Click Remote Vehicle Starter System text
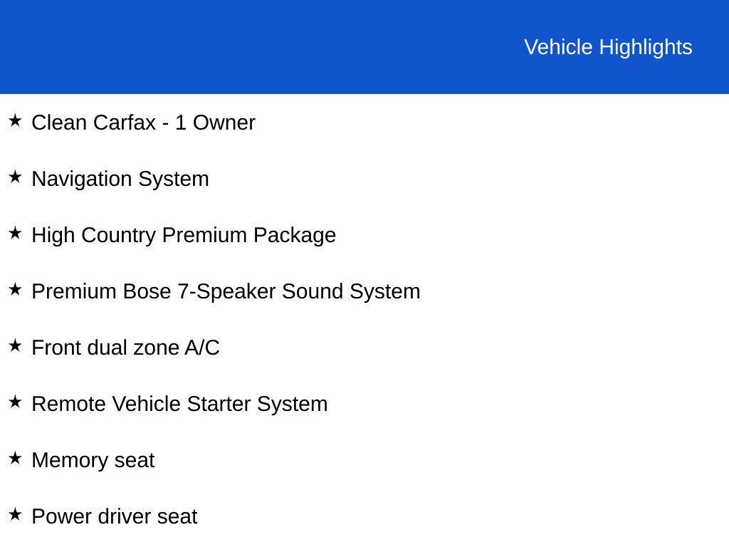Image resolution: width=729 pixels, height=547 pixels. [x=179, y=404]
